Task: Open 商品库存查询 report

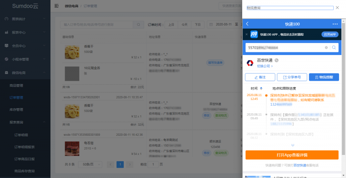Action: [25, 171]
